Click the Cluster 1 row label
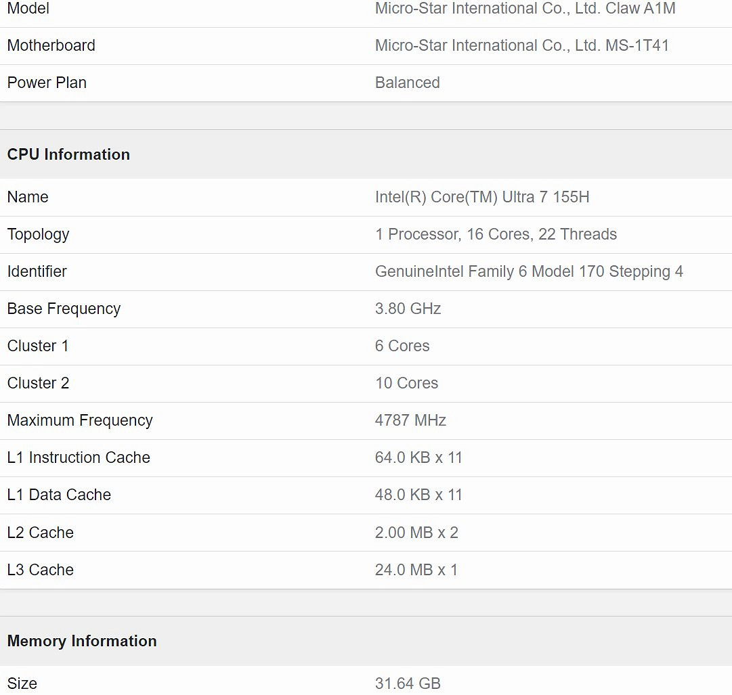This screenshot has width=732, height=695. coord(38,346)
